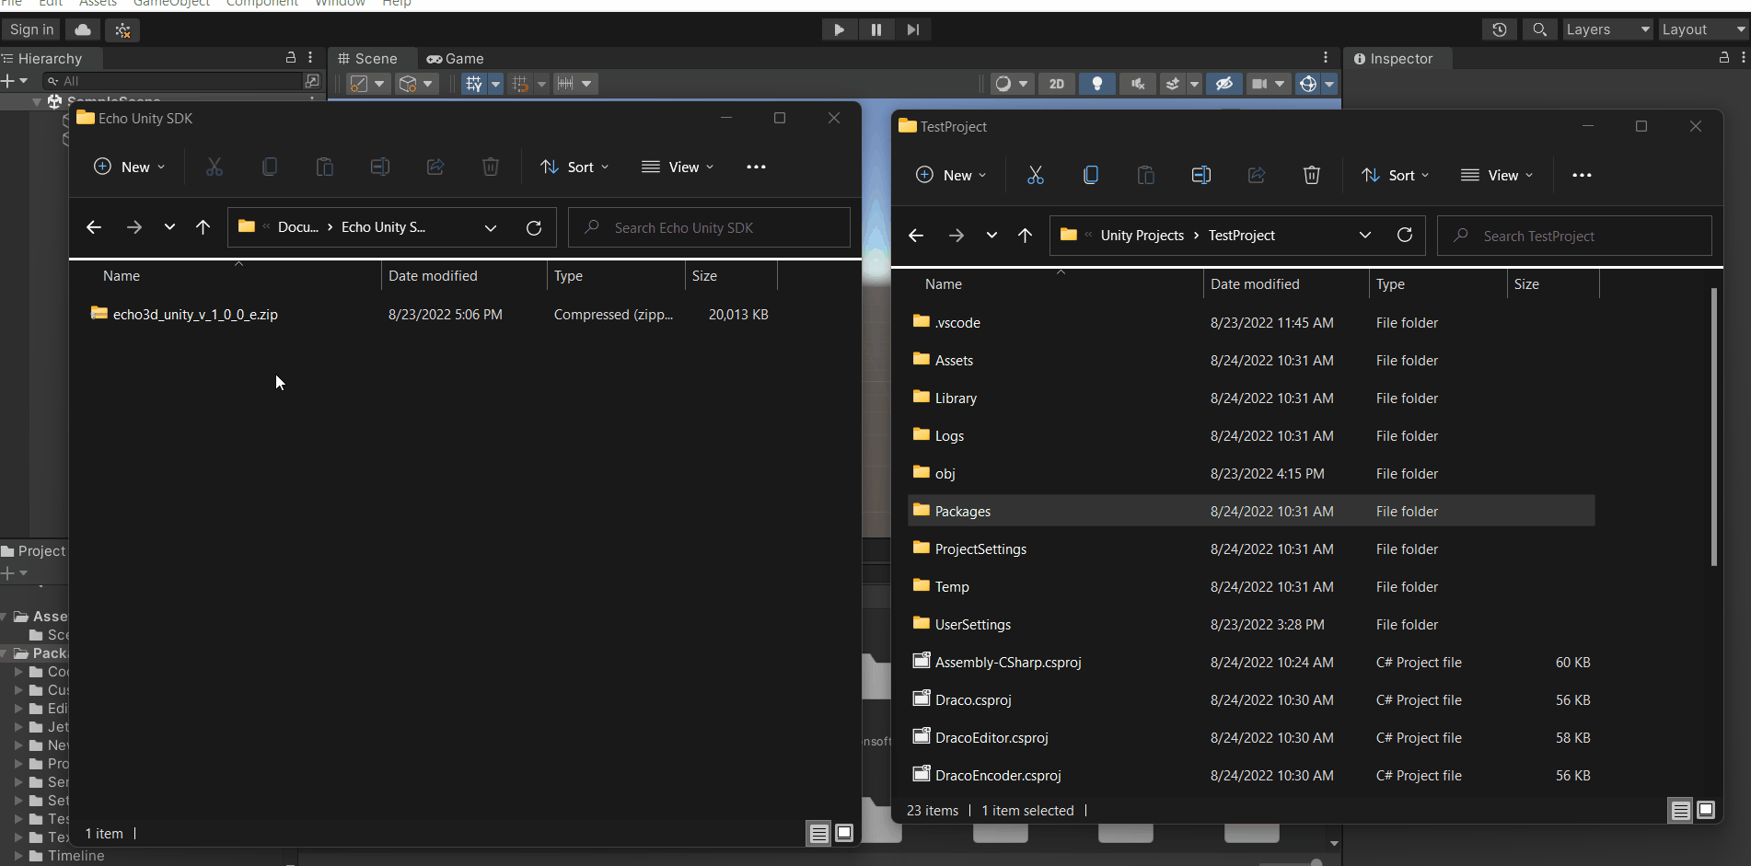Open Sort menu in Echo Unity SDK window
Image resolution: width=1751 pixels, height=866 pixels.
pos(574,167)
